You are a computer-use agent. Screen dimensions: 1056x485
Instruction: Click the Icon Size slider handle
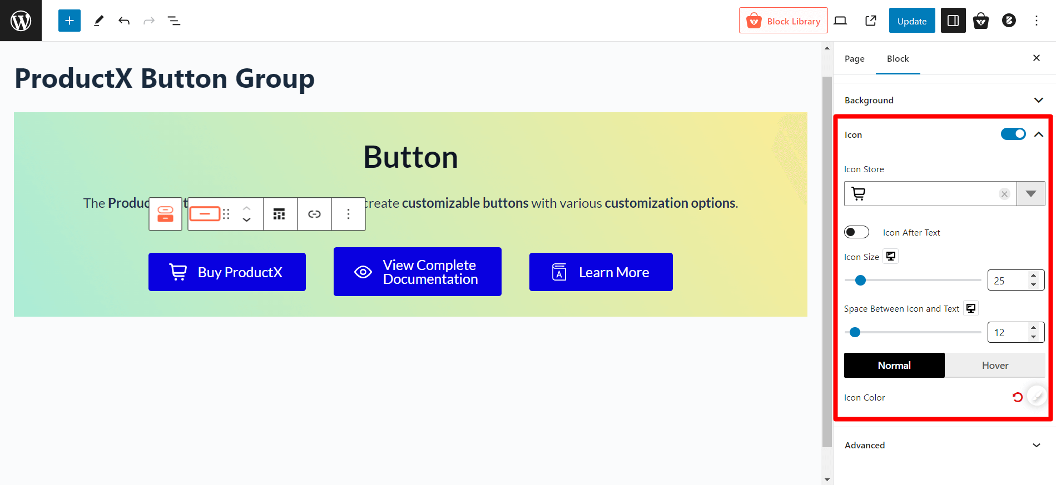click(x=860, y=280)
